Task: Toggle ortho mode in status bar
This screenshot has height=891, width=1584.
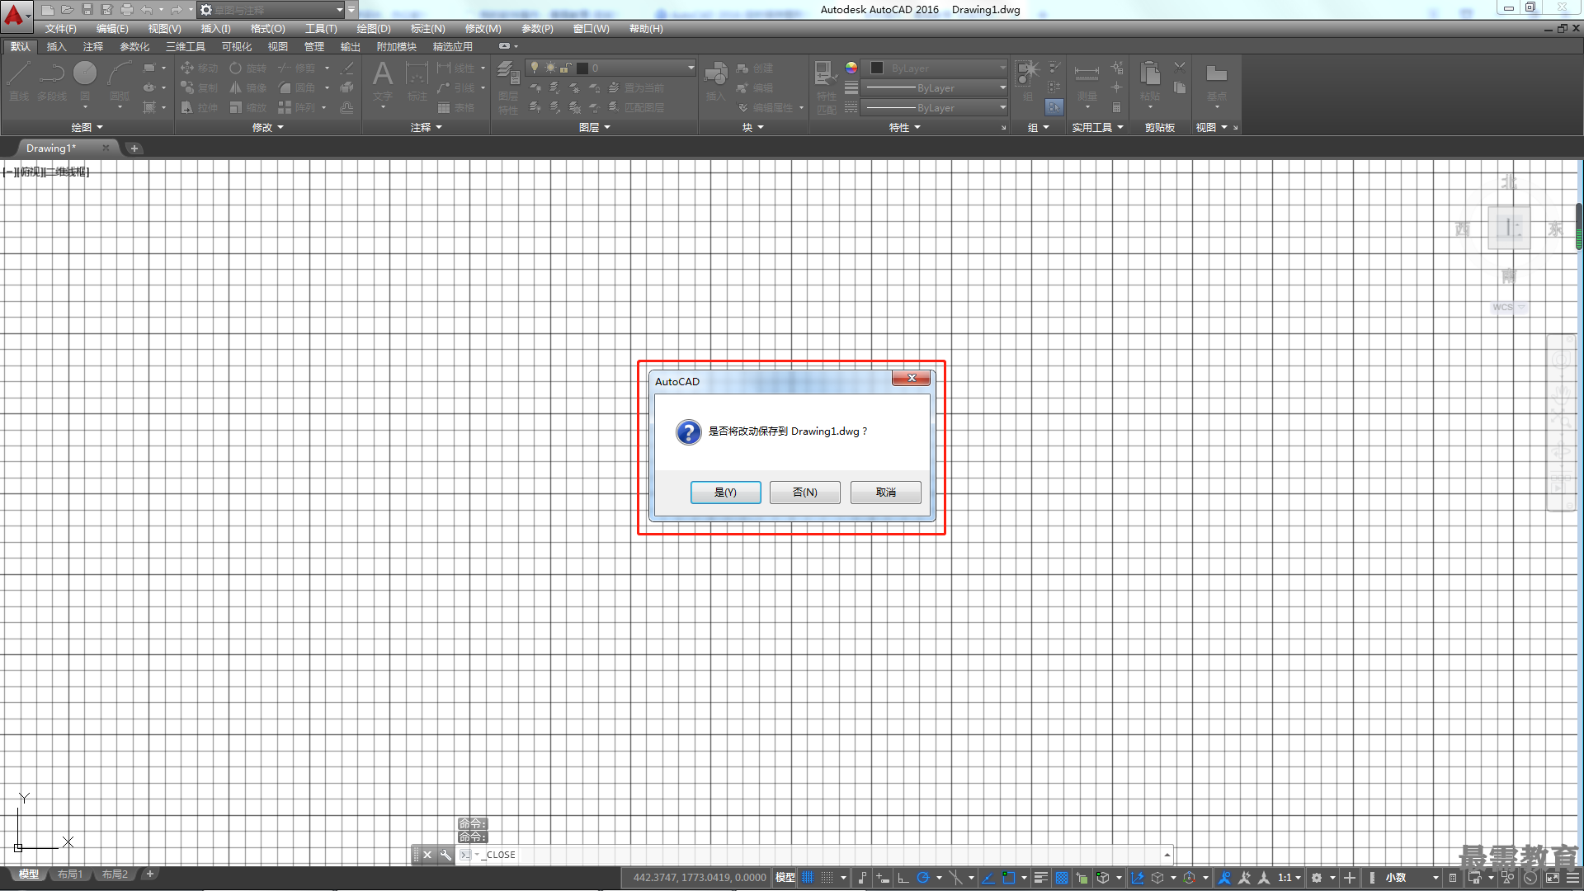Action: click(x=903, y=878)
